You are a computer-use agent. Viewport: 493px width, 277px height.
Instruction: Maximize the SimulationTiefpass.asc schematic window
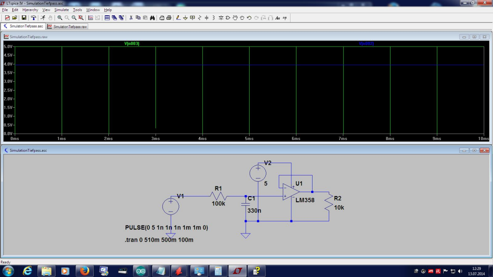pyautogui.click(x=475, y=150)
